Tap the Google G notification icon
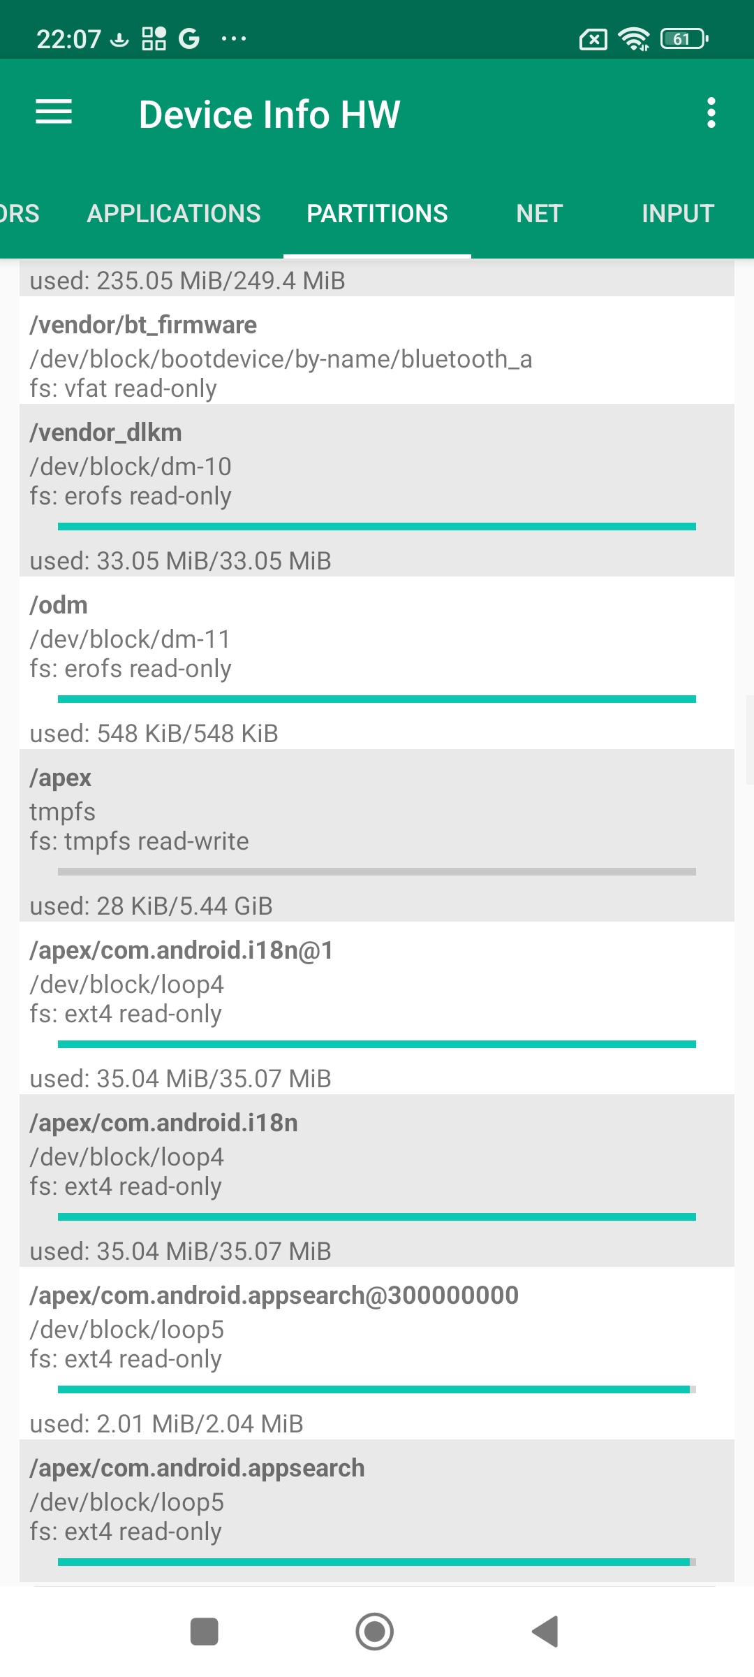Viewport: 754px width, 1677px height. pos(188,38)
